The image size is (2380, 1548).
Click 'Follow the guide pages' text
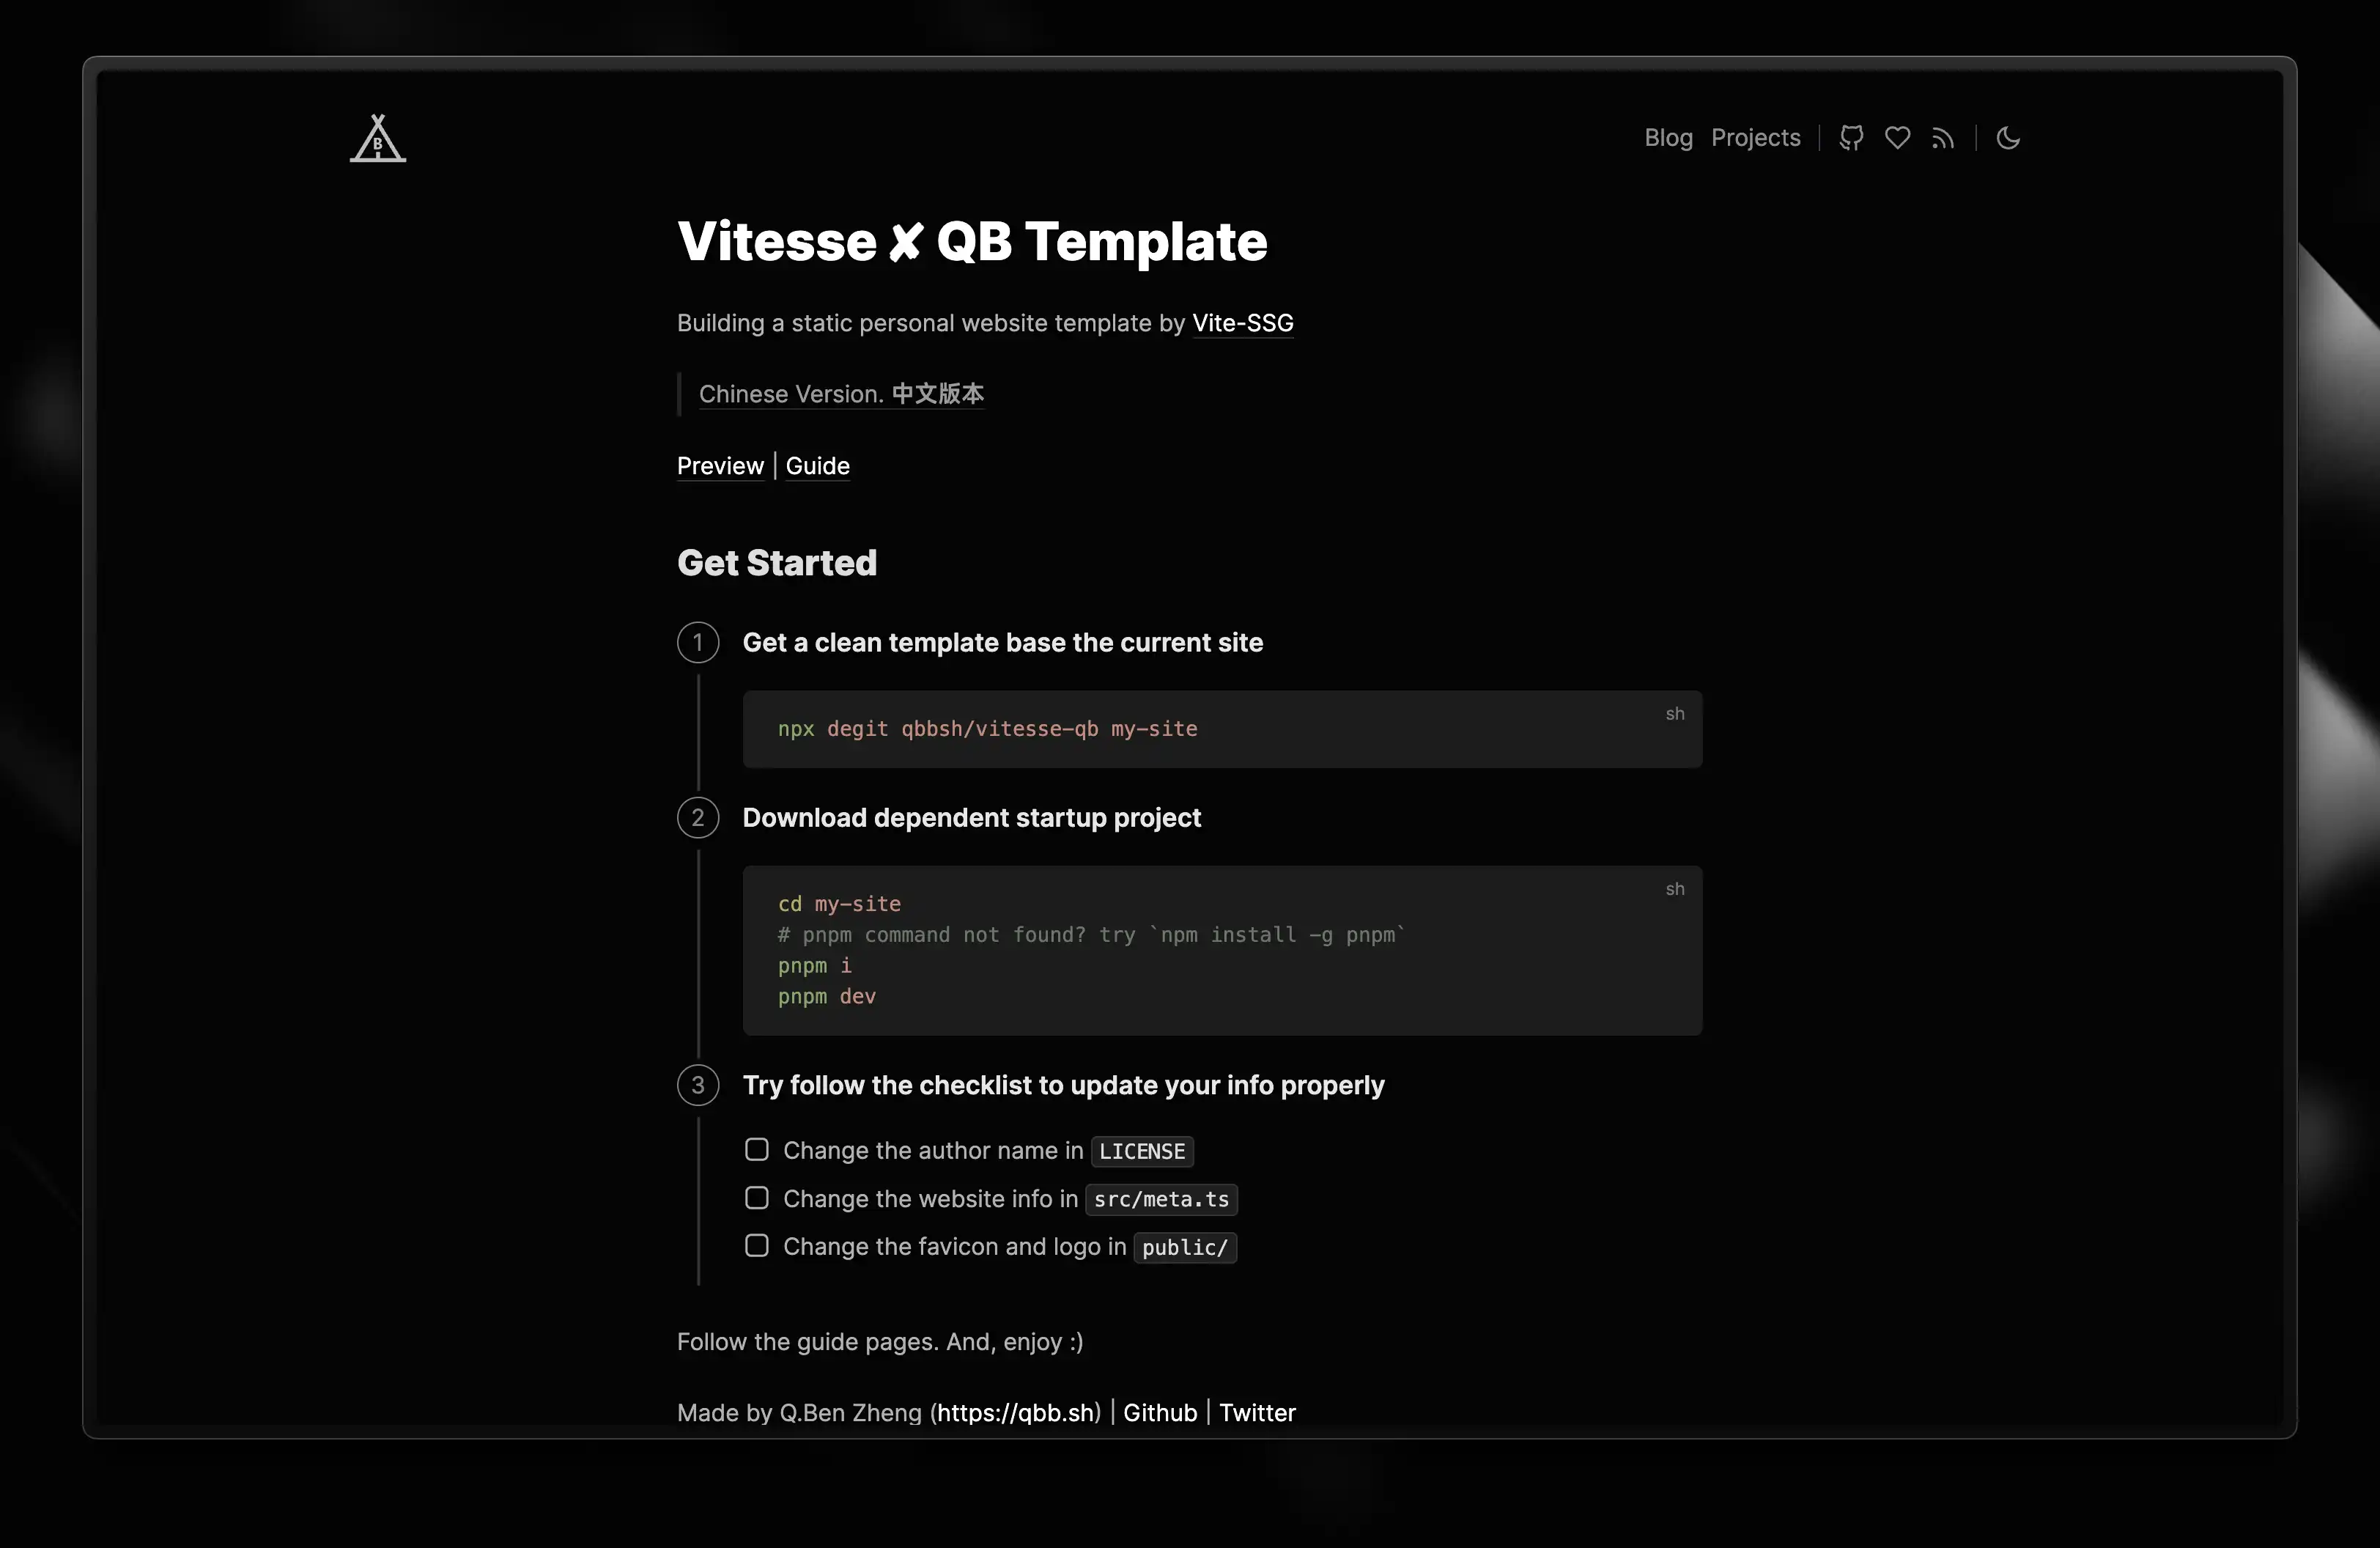pos(880,1342)
